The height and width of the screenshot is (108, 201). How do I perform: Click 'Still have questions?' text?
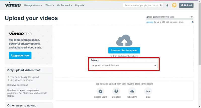point(18,85)
